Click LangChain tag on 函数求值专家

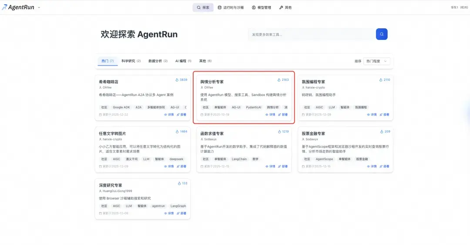(239, 159)
